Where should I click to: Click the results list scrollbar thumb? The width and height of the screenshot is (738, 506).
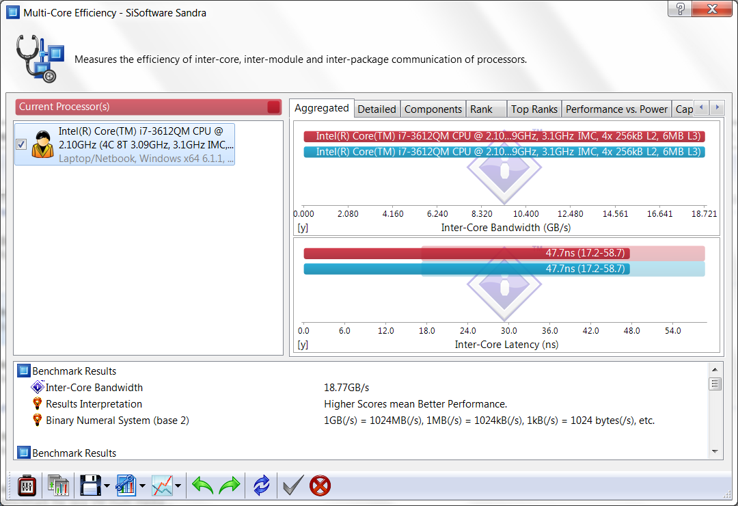(x=715, y=384)
